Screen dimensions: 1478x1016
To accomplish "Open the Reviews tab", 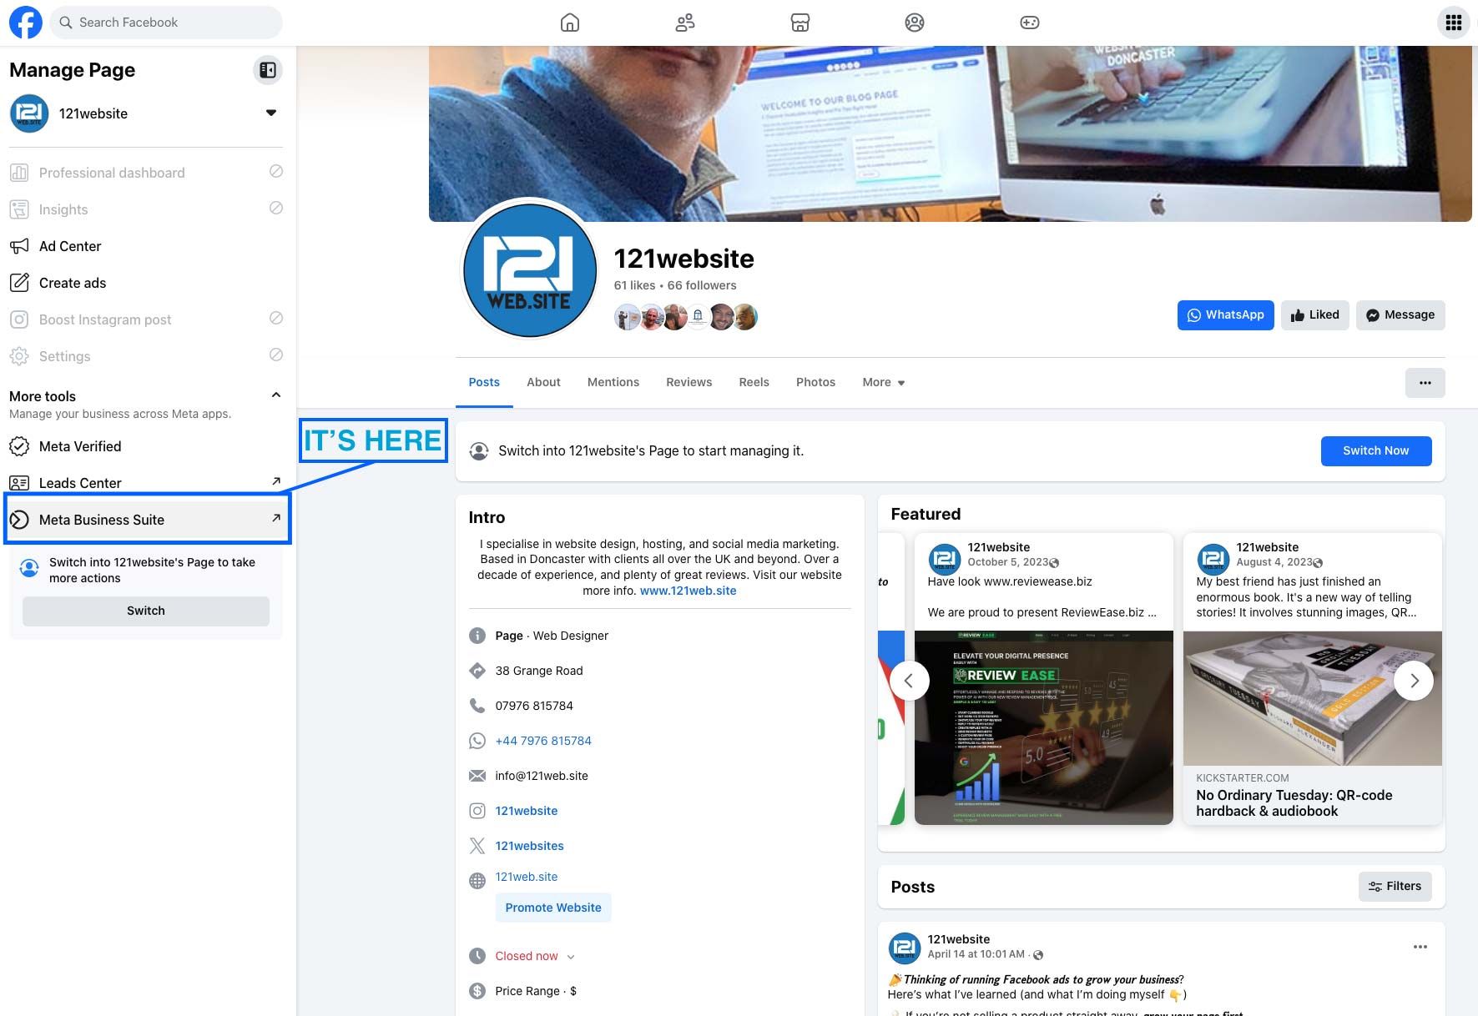I will 689,382.
